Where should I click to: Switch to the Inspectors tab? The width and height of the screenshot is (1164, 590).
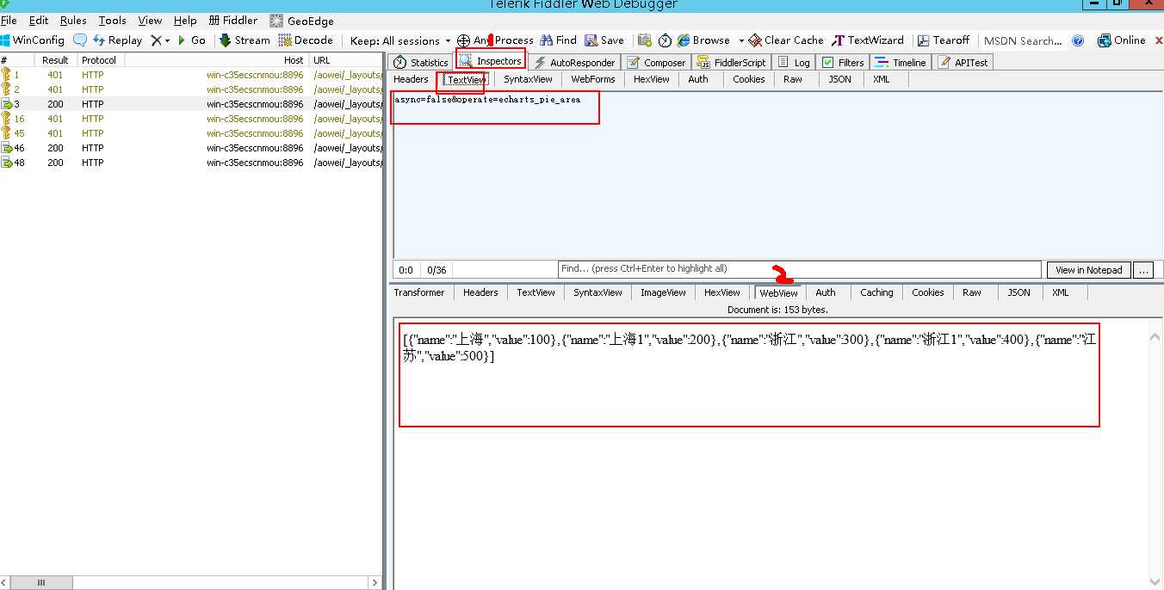point(491,61)
